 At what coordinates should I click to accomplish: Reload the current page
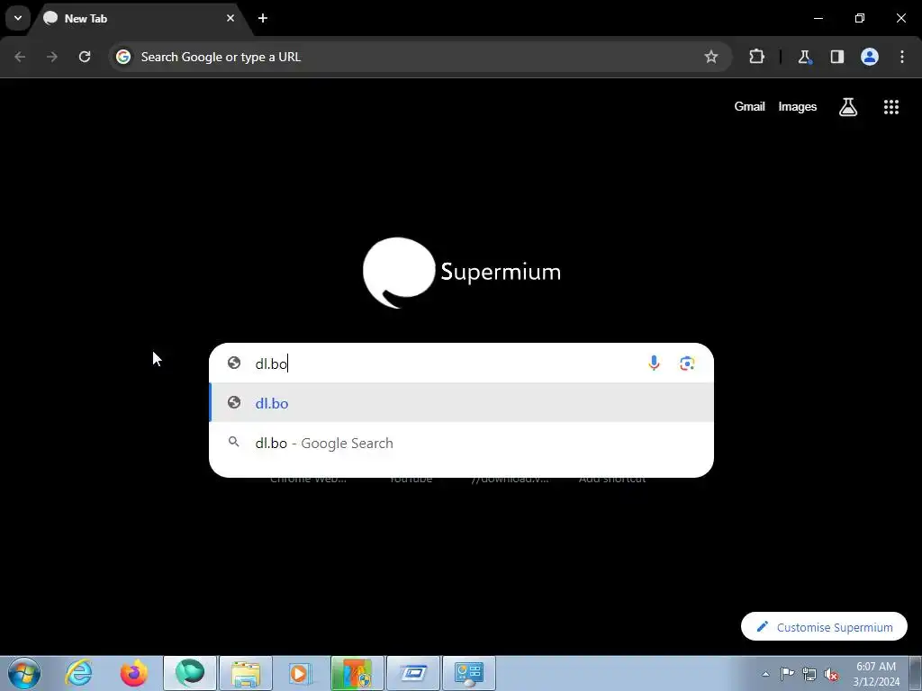click(x=85, y=57)
